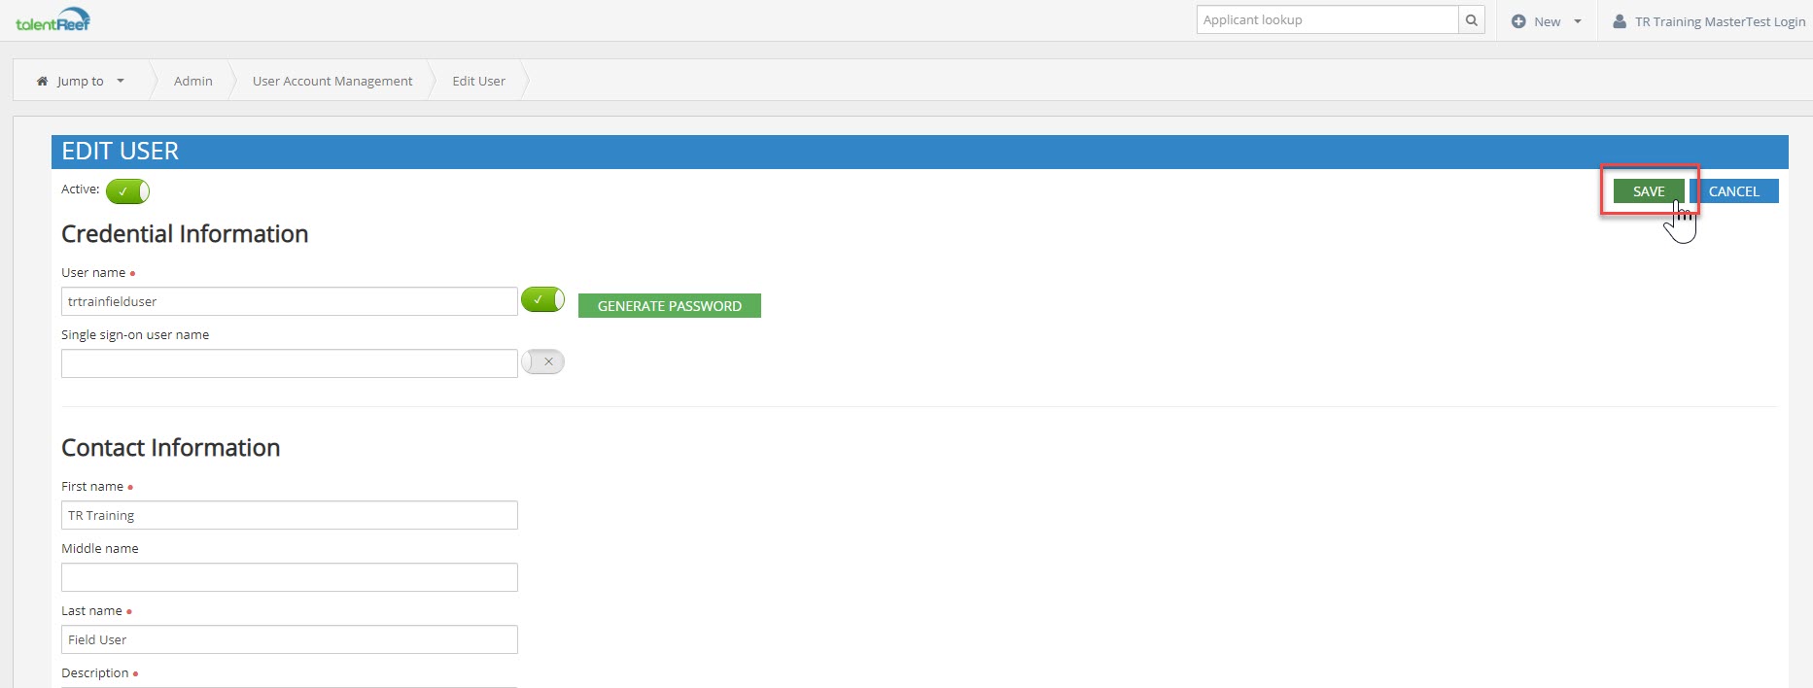Cancel editing the user

click(x=1733, y=191)
